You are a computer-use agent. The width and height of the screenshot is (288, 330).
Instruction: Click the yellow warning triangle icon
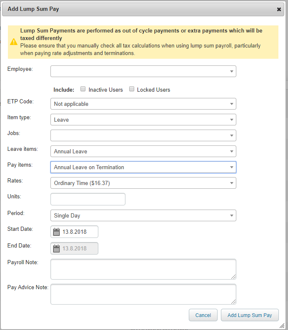coord(14,42)
